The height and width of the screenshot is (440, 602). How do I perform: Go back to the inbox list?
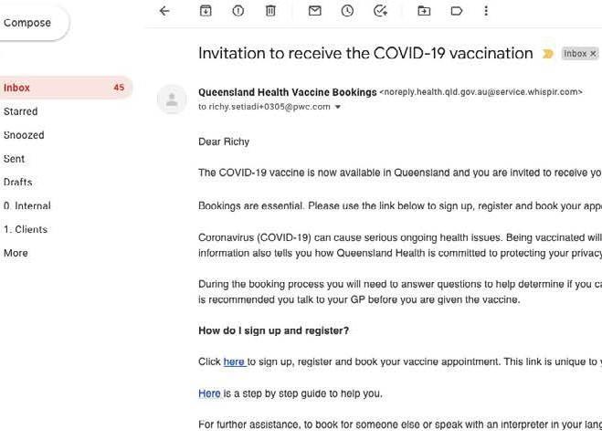click(164, 11)
